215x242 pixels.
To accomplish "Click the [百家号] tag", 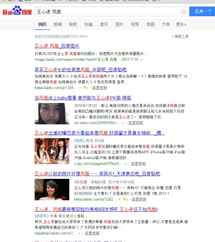I will [x=42, y=216].
